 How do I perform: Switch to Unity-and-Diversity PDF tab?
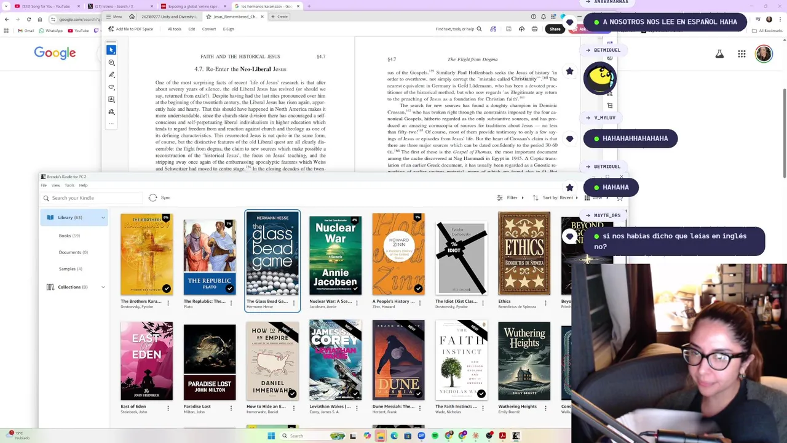(170, 17)
